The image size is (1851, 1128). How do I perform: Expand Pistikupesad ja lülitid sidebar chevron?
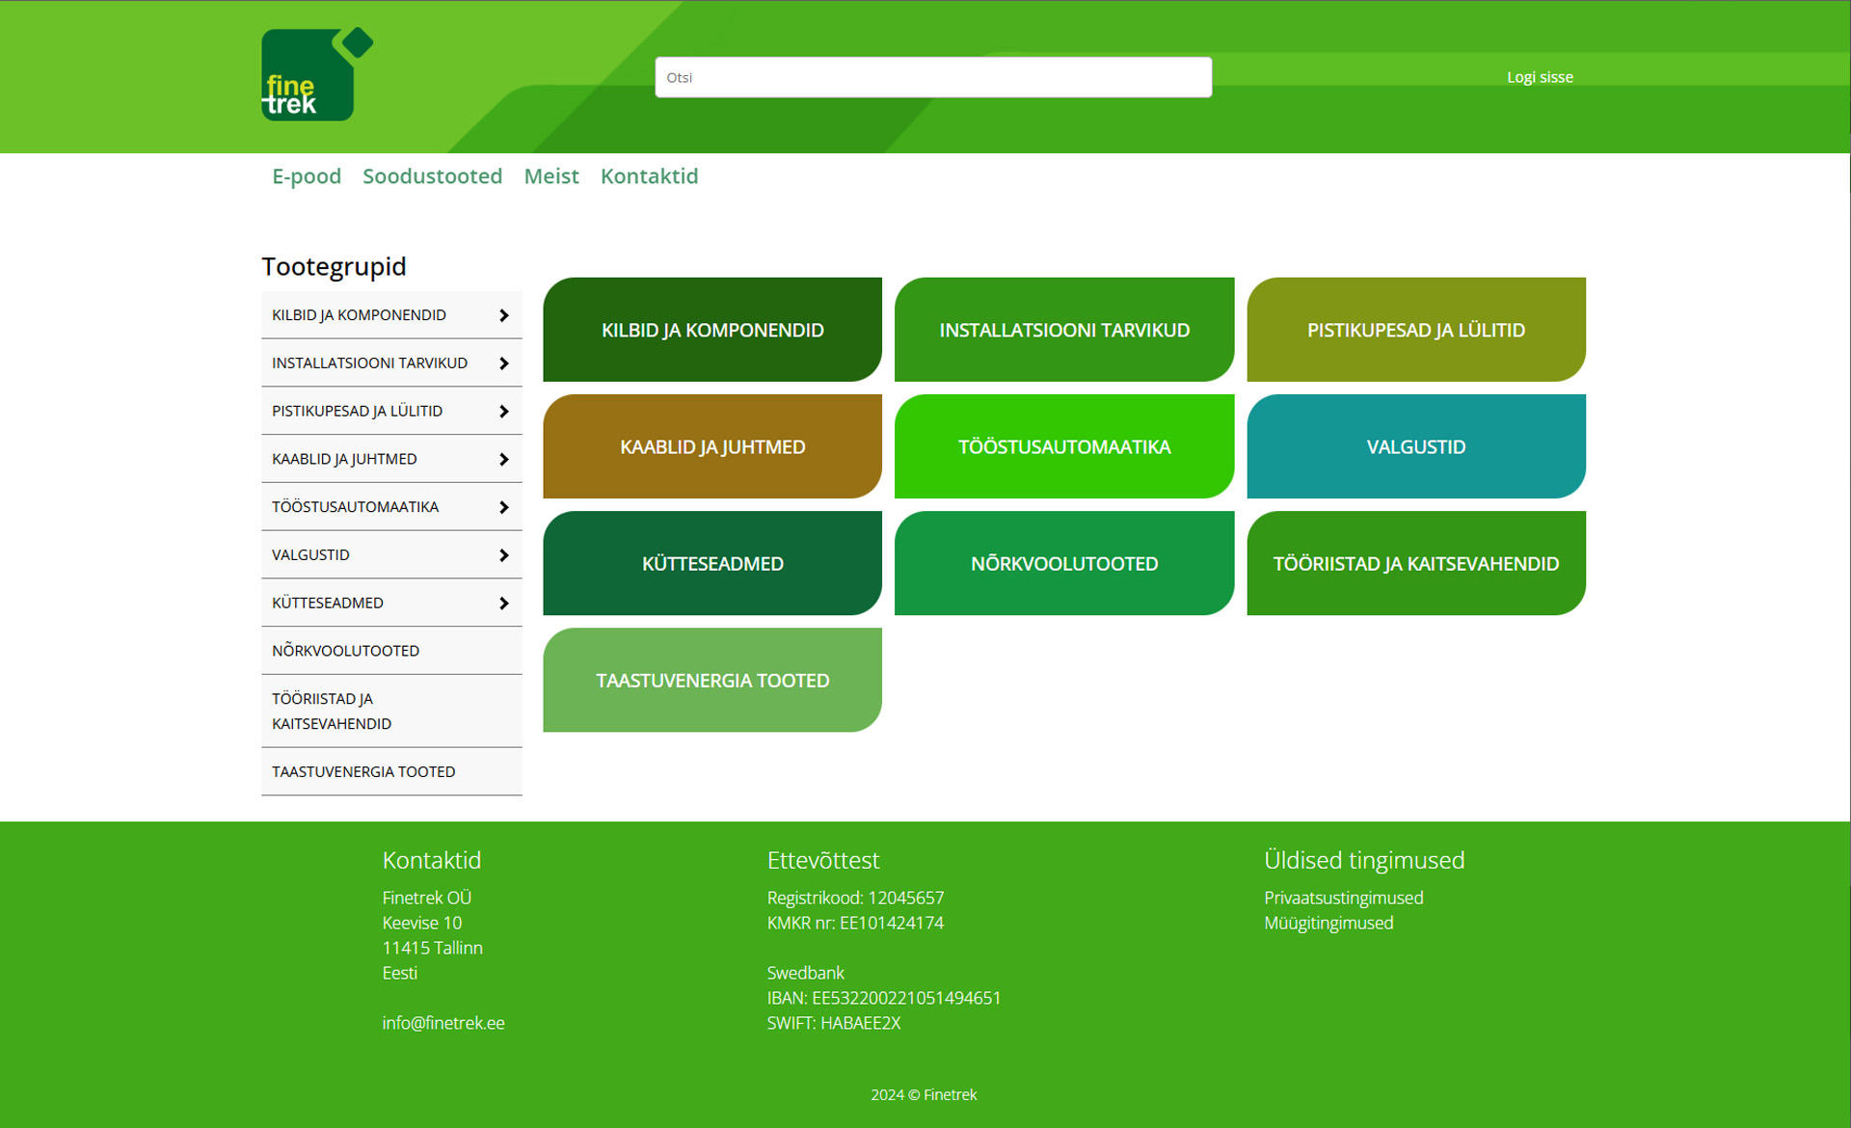coord(503,412)
